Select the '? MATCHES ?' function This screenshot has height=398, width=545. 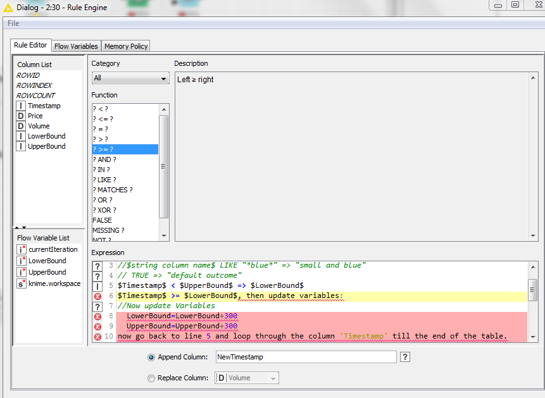(125, 189)
